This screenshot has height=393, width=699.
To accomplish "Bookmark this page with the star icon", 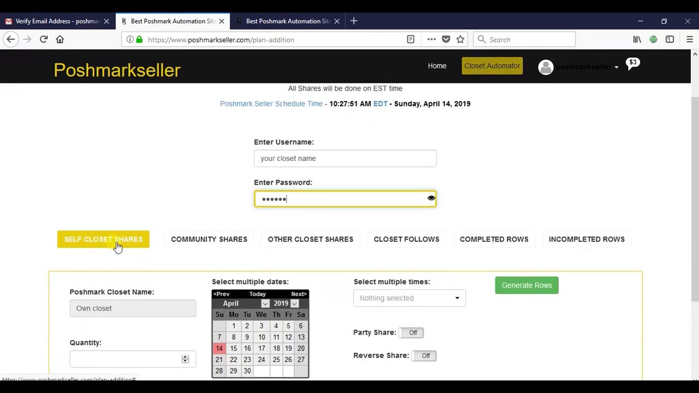I will pyautogui.click(x=460, y=39).
